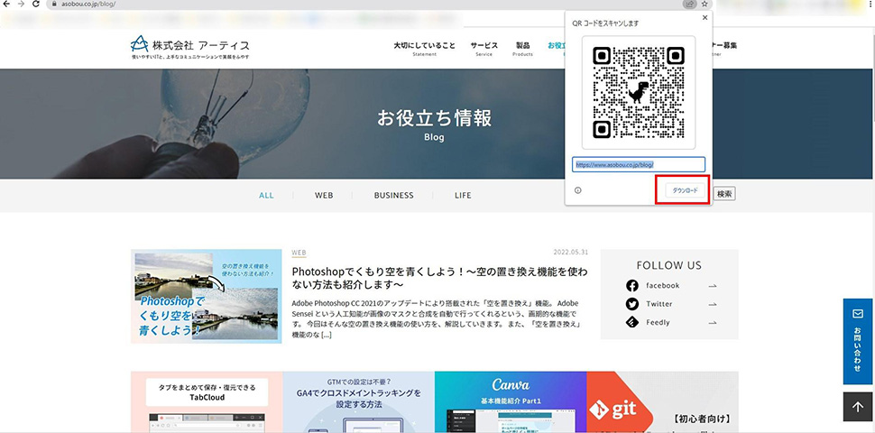Click the arrow beside Twitter
This screenshot has height=433, width=875.
tap(712, 304)
